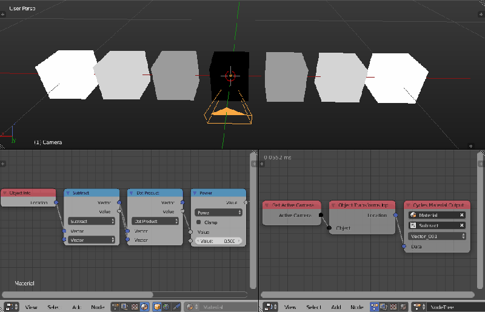The height and width of the screenshot is (312, 485).
Task: Open the Power operation dropdown
Action: point(218,213)
